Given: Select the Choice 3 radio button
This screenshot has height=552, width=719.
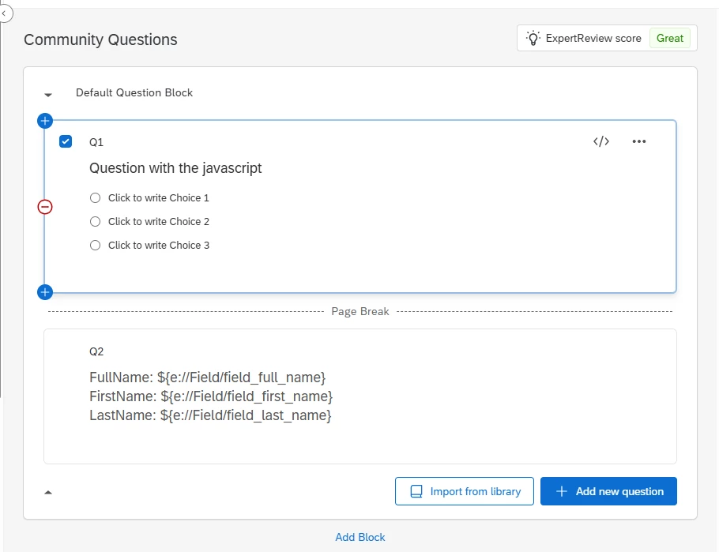Looking at the screenshot, I should click(x=96, y=246).
